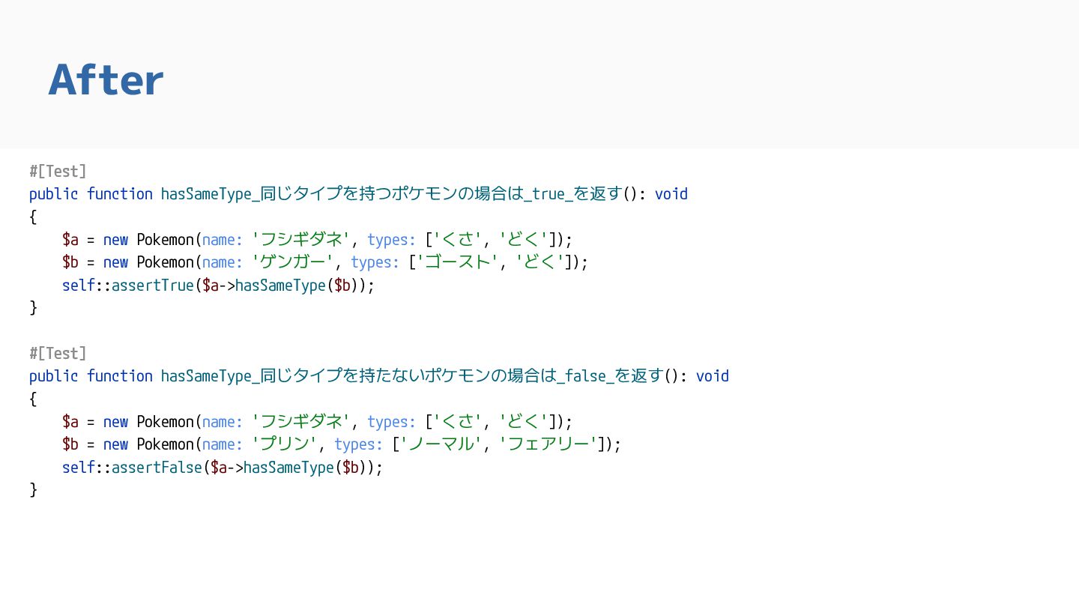
Task: Click the 'ノーマル' type string
Action: (441, 444)
